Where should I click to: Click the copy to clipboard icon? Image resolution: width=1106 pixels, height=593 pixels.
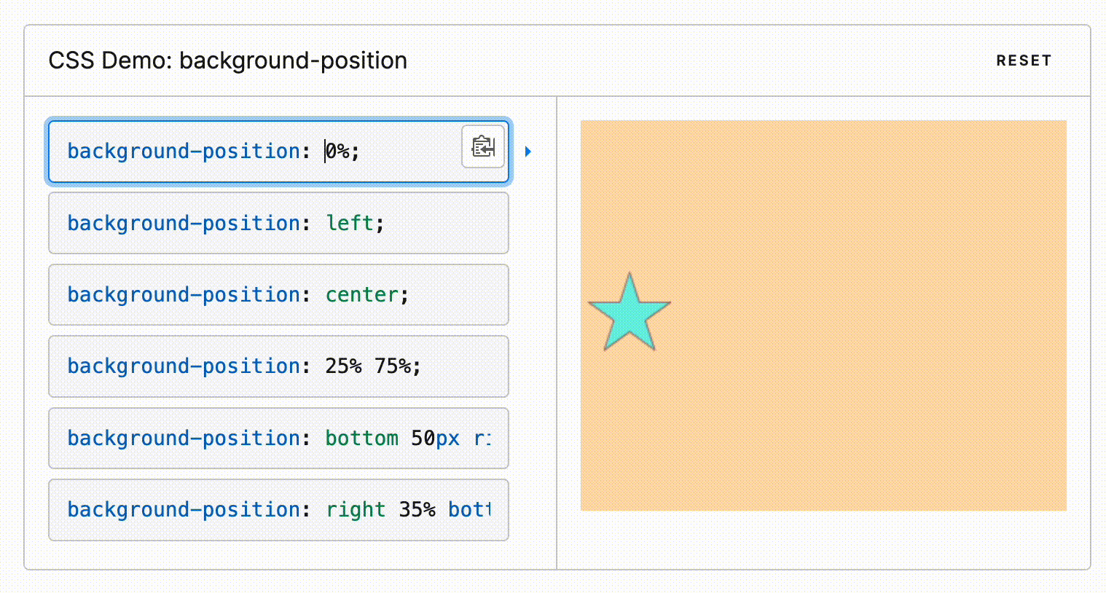[483, 146]
